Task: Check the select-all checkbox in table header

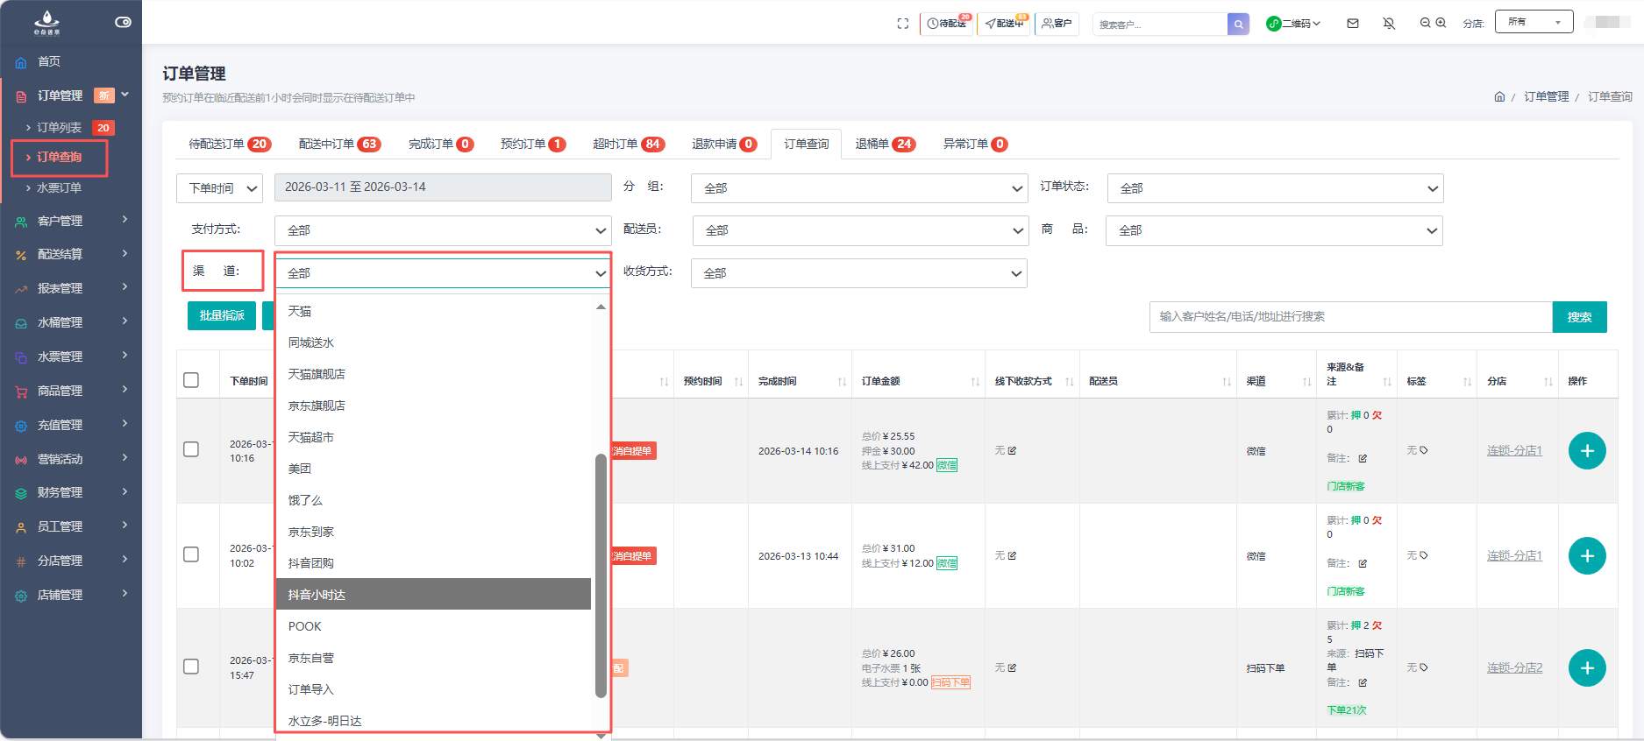Action: point(191,380)
